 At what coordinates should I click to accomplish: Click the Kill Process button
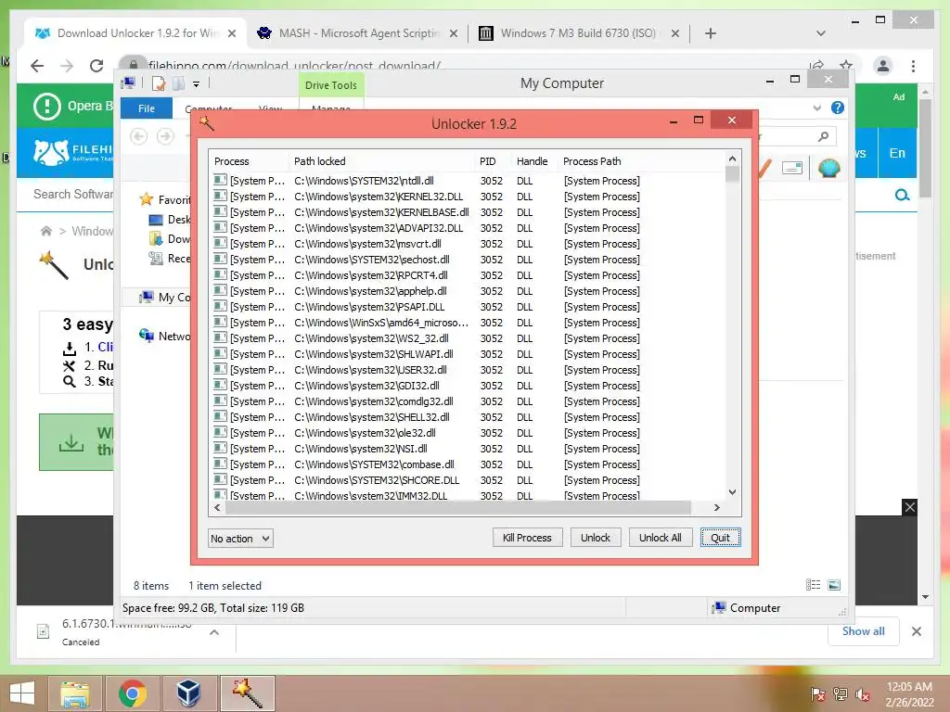point(527,538)
